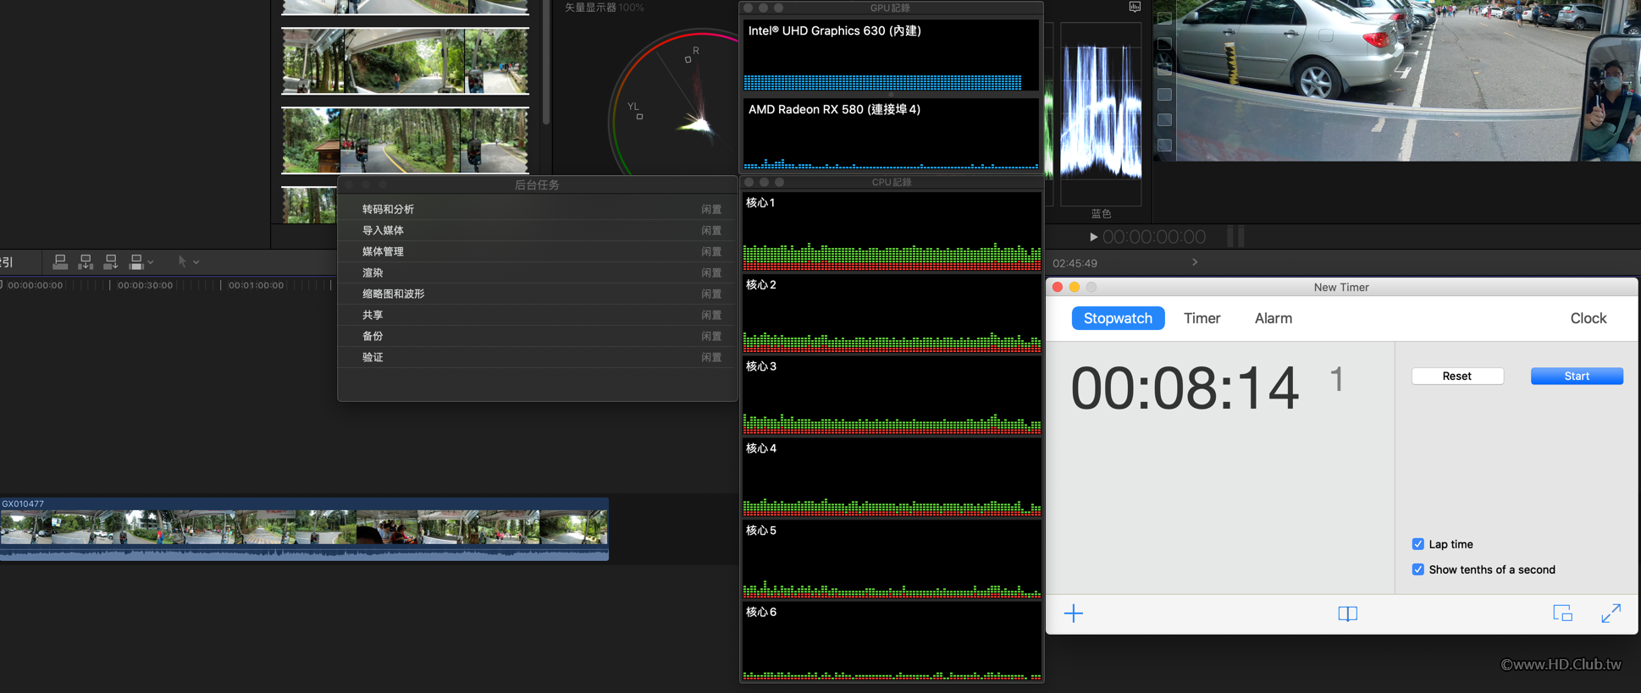Image resolution: width=1641 pixels, height=693 pixels.
Task: Select the 导入媒体 background task row
Action: (538, 230)
